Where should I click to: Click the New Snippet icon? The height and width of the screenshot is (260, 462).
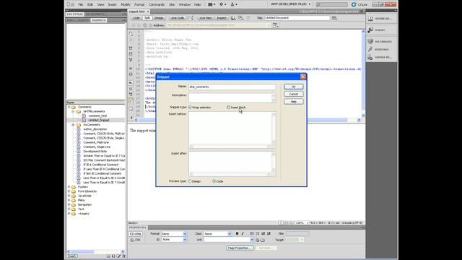(113, 256)
